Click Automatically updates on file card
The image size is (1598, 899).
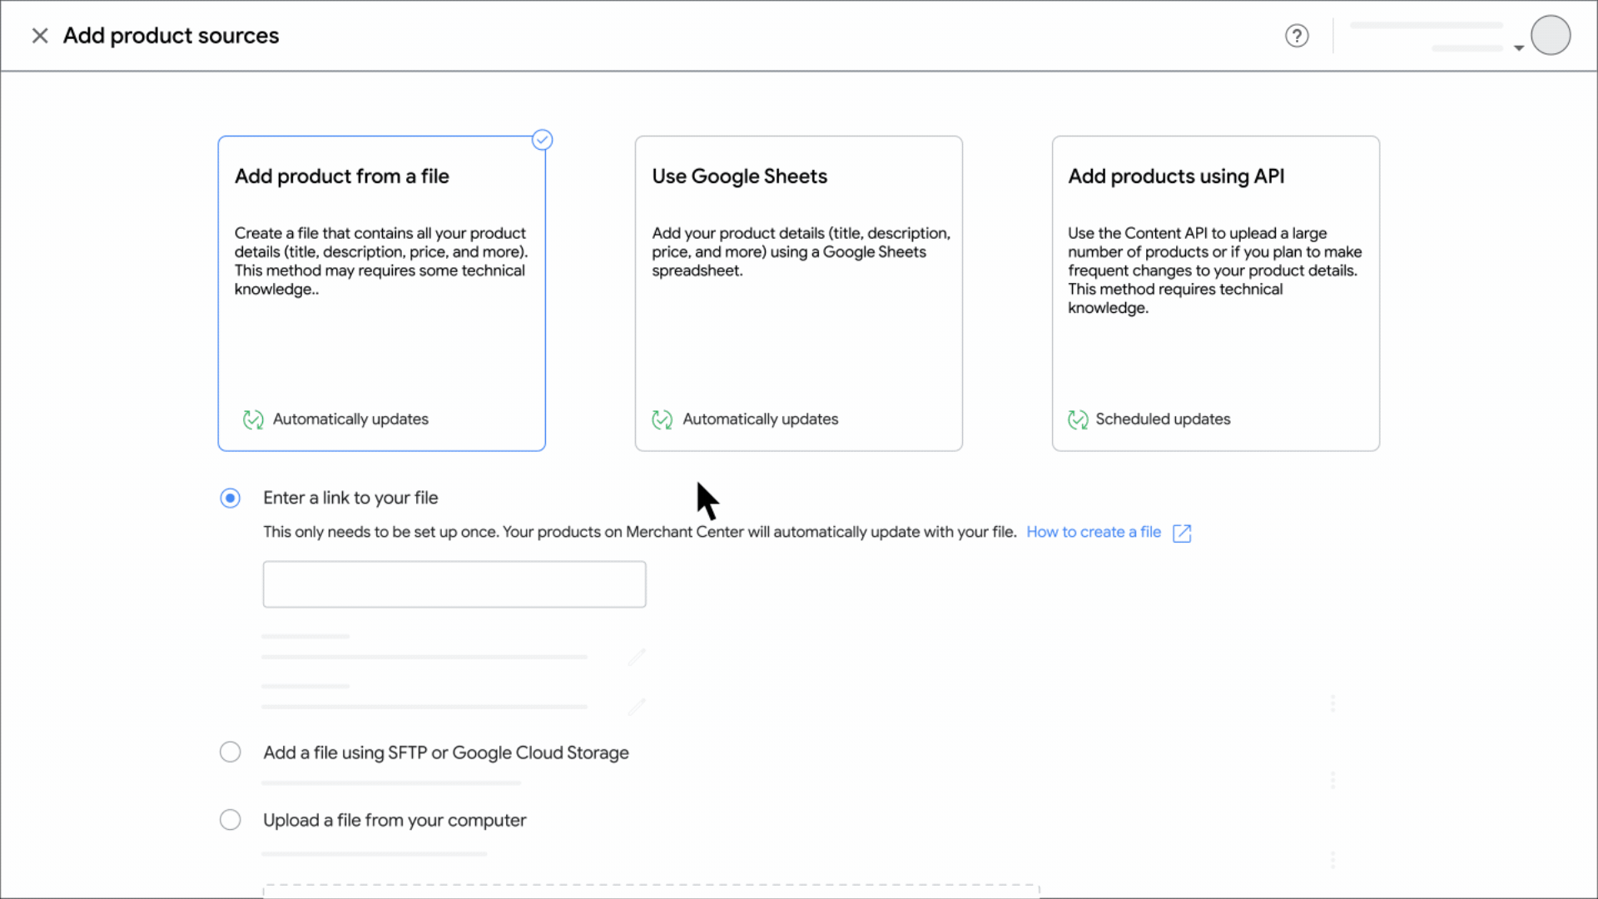tap(350, 420)
